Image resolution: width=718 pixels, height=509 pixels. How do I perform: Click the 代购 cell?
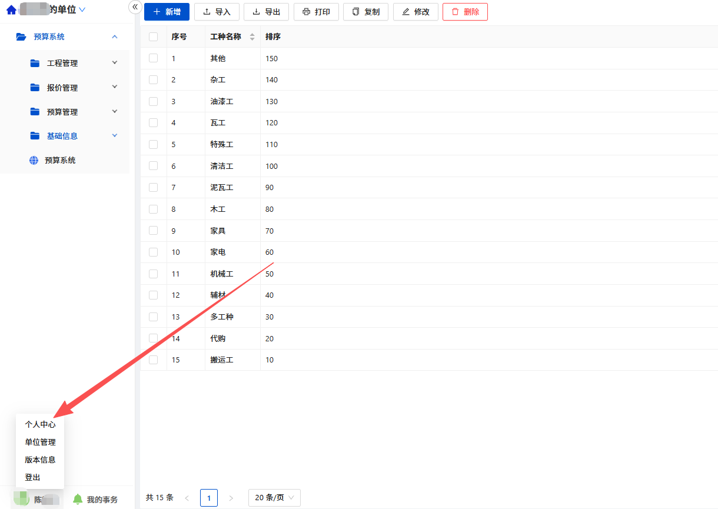tap(218, 338)
